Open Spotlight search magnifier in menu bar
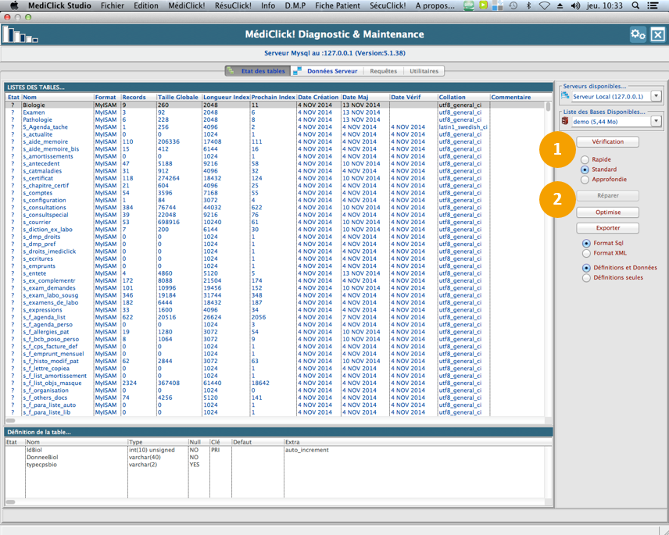The height and width of the screenshot is (535, 669). [635, 5]
